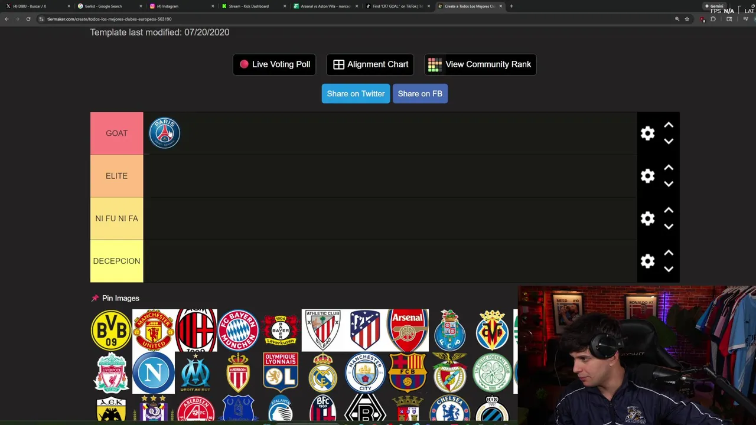Image resolution: width=756 pixels, height=425 pixels.
Task: Bookmark this page with the star
Action: [x=687, y=19]
